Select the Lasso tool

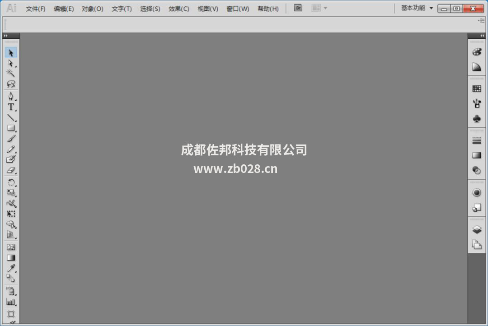pos(11,84)
